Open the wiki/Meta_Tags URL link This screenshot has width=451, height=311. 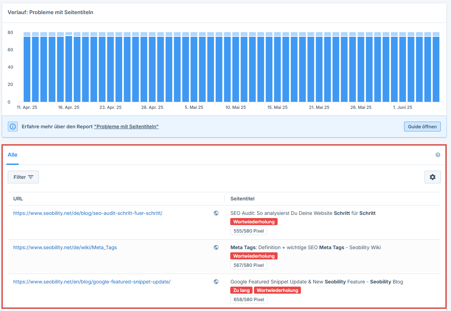pos(65,247)
